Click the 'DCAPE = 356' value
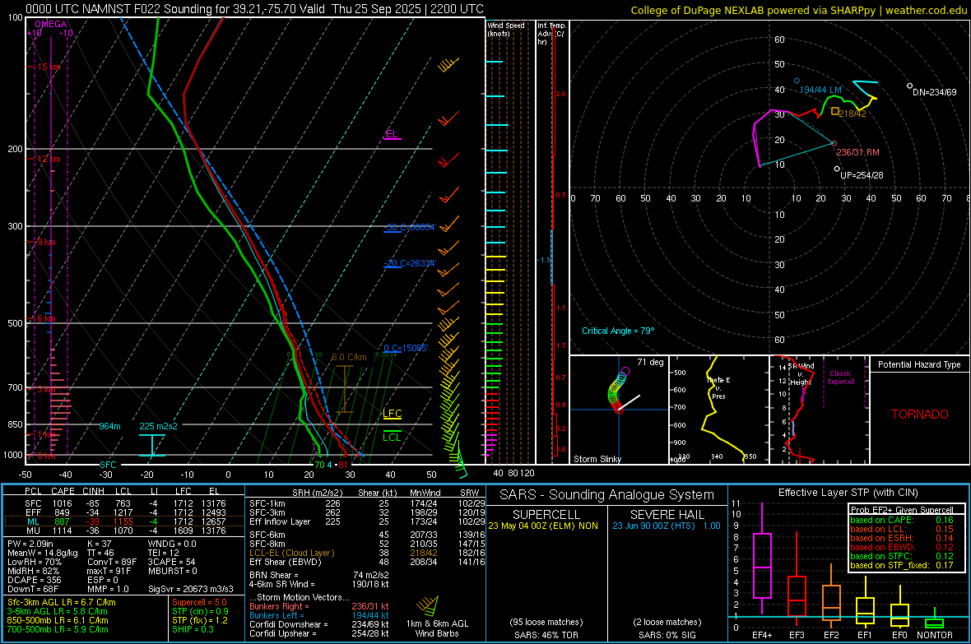The image size is (971, 644). tap(34, 580)
